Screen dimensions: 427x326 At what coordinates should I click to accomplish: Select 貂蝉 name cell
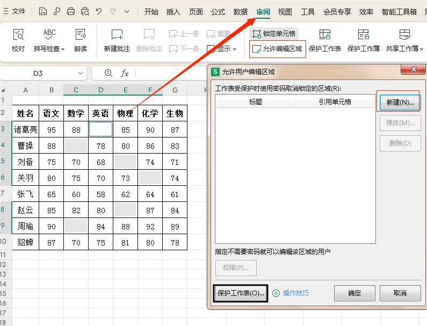[26, 242]
